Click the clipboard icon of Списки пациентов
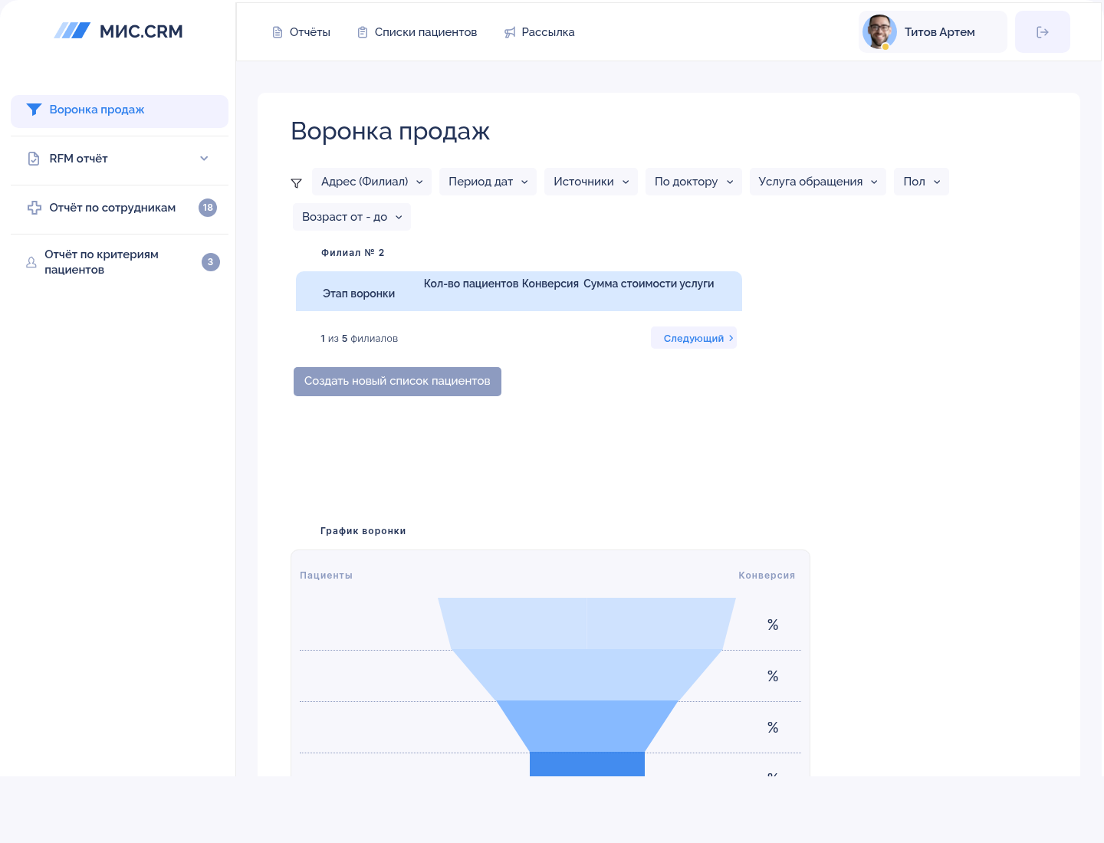Image resolution: width=1104 pixels, height=843 pixels. click(363, 32)
